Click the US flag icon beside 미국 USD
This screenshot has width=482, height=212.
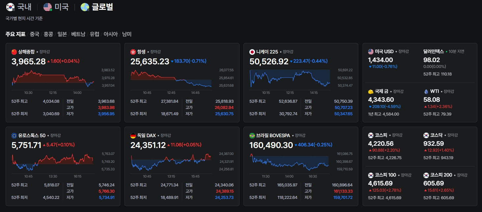(x=371, y=52)
